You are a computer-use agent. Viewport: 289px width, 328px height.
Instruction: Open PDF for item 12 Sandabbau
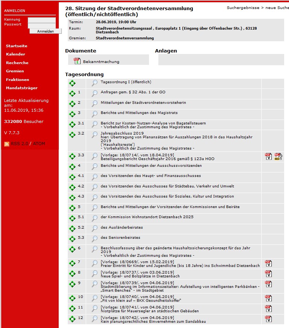pyautogui.click(x=268, y=319)
